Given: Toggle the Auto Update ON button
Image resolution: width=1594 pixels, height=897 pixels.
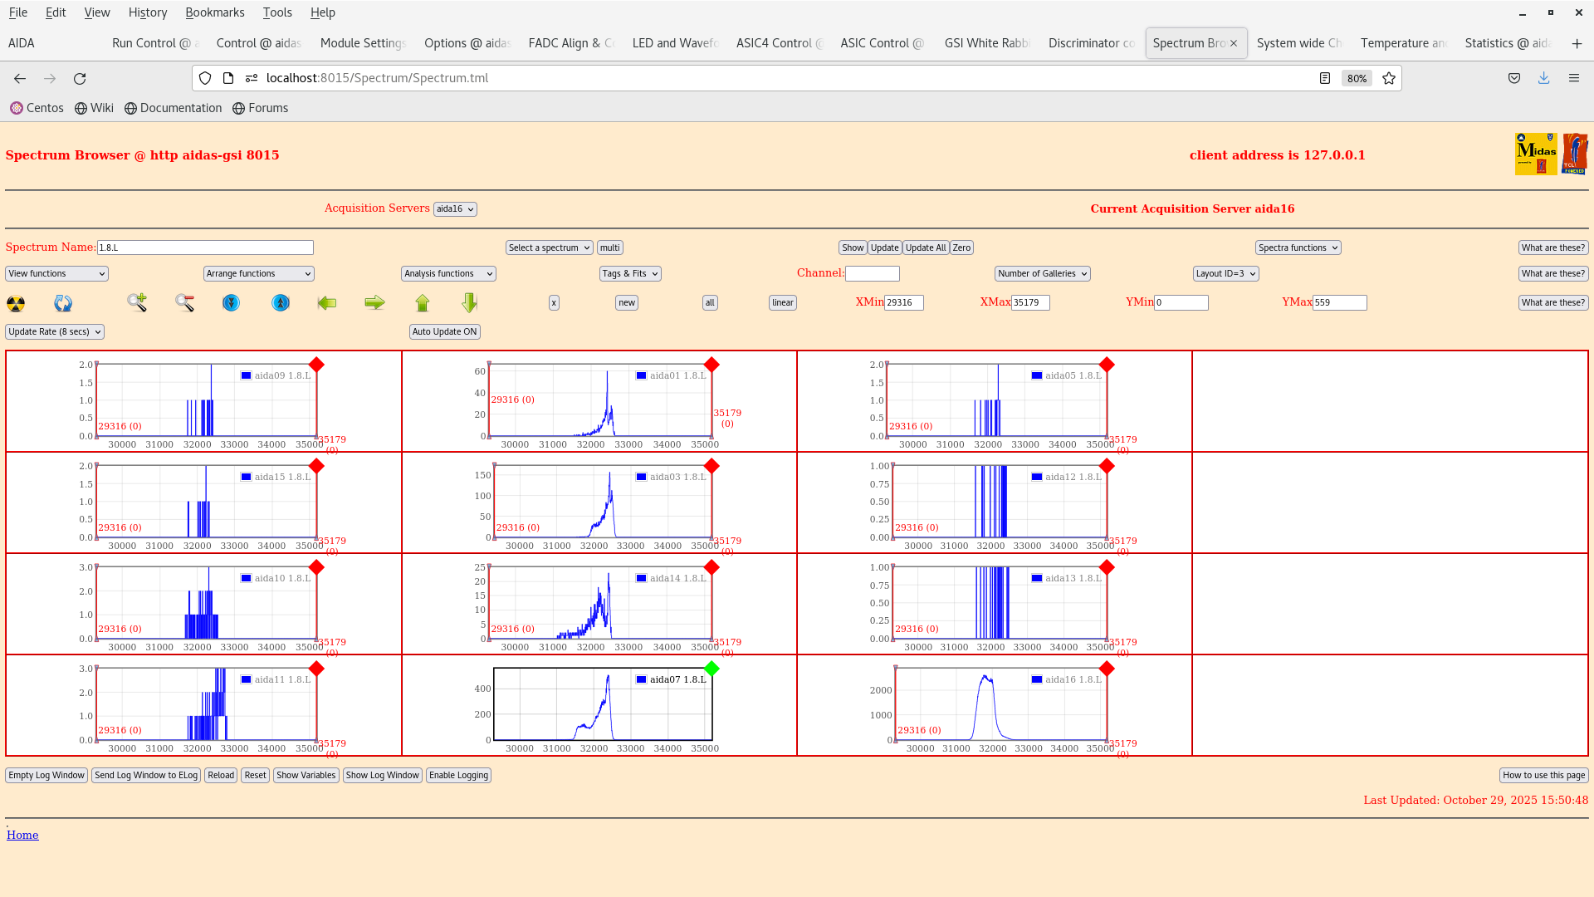Looking at the screenshot, I should pos(444,331).
